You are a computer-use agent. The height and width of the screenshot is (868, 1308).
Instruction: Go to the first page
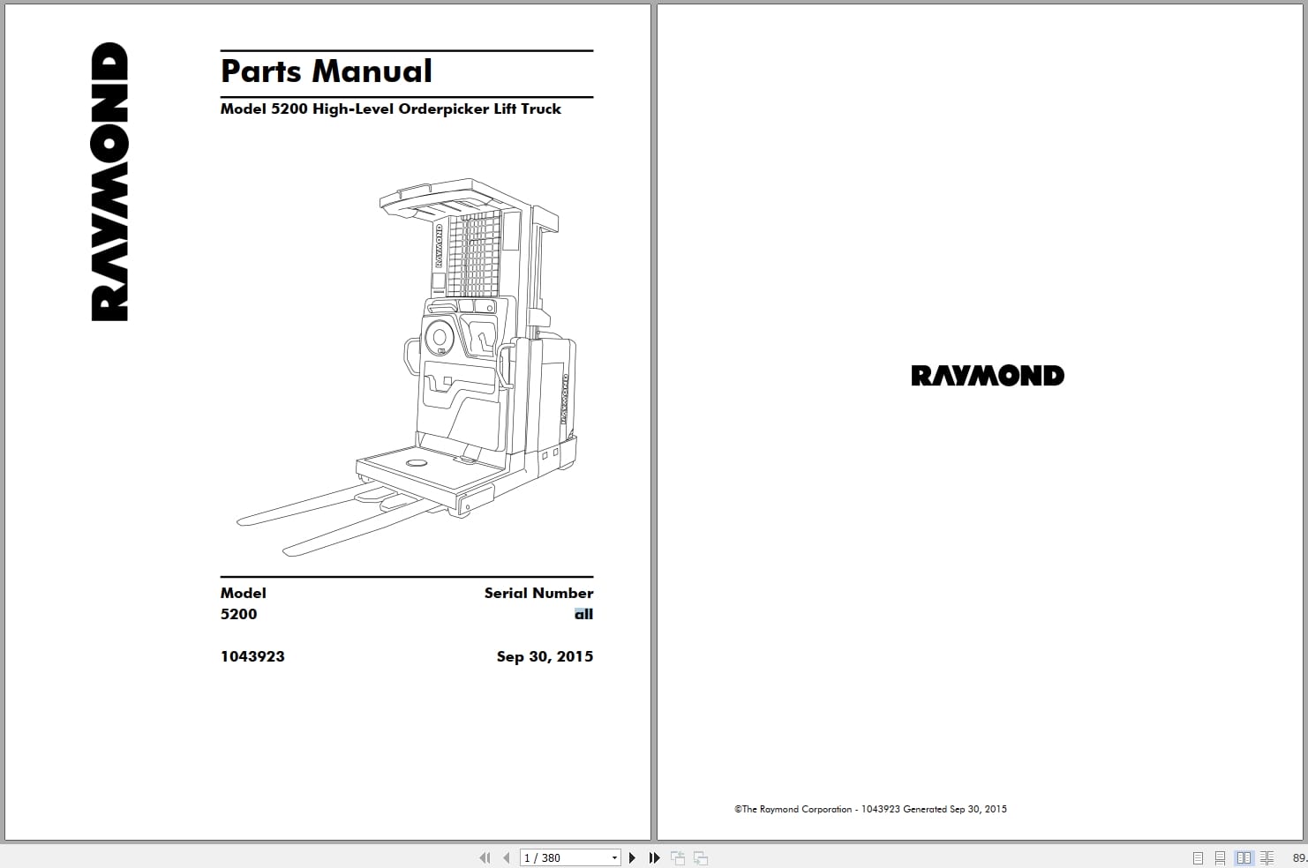tap(485, 857)
